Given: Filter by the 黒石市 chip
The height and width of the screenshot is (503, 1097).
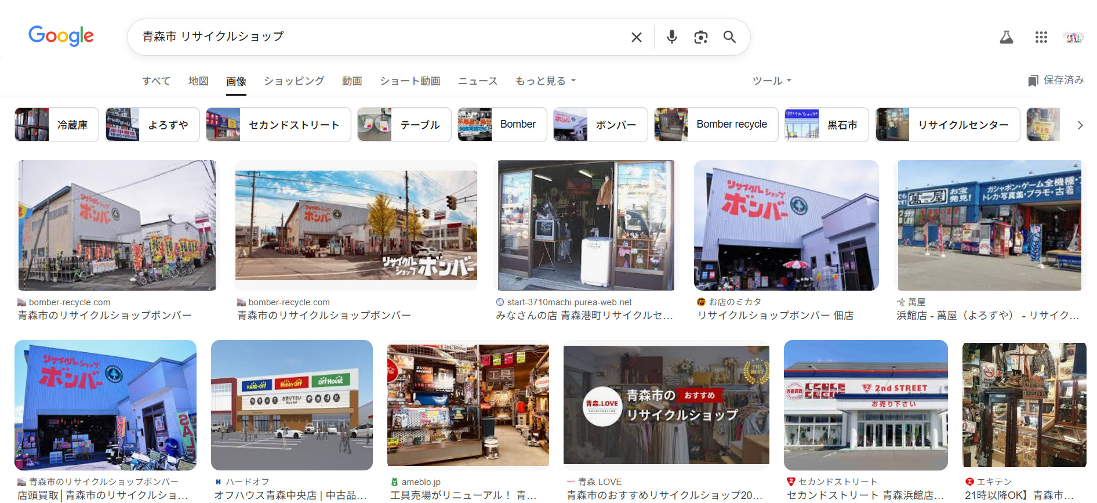Looking at the screenshot, I should [826, 125].
